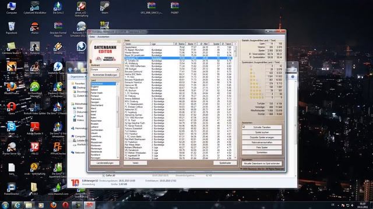The width and height of the screenshot is (373, 209).
Task: Open Railworks 3 Train Simulator shortcut
Action: coord(82,29)
